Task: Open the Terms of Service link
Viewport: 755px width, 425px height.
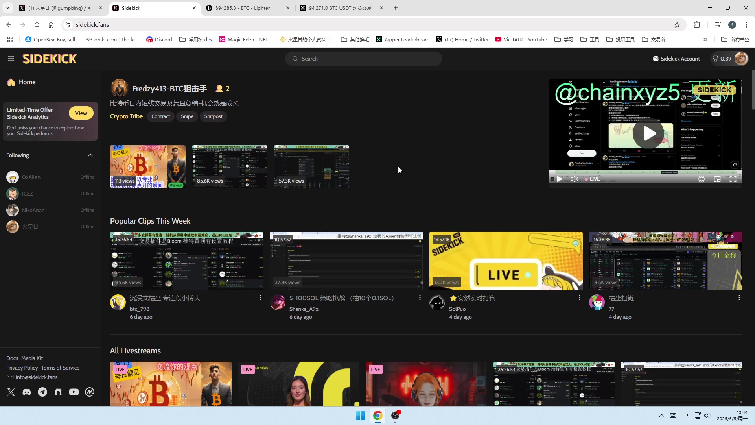Action: point(60,368)
